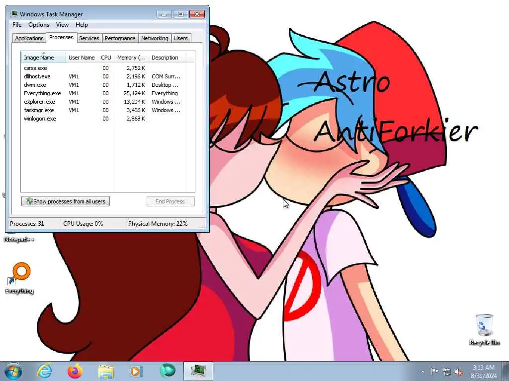This screenshot has height=381, width=509.
Task: Maximize the Task Manager window
Action: [x=180, y=14]
